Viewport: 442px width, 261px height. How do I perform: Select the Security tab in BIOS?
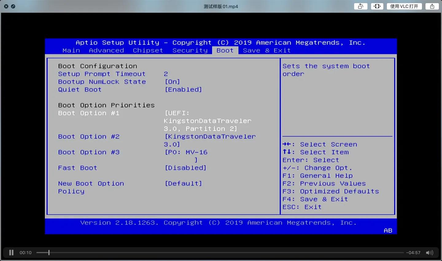pyautogui.click(x=190, y=50)
